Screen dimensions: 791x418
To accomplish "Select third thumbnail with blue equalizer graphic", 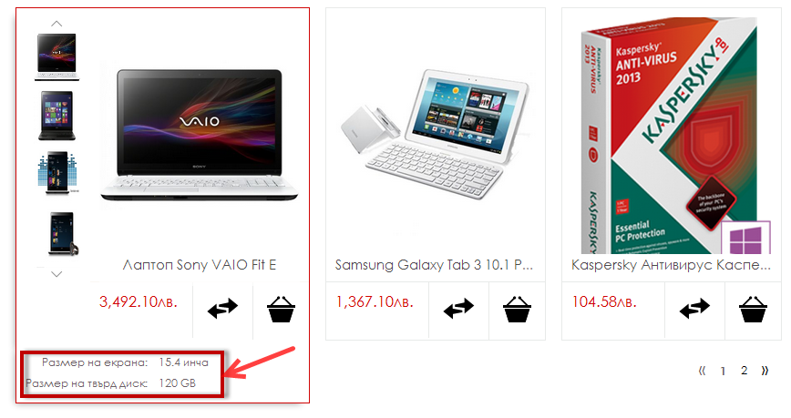I will pos(58,173).
